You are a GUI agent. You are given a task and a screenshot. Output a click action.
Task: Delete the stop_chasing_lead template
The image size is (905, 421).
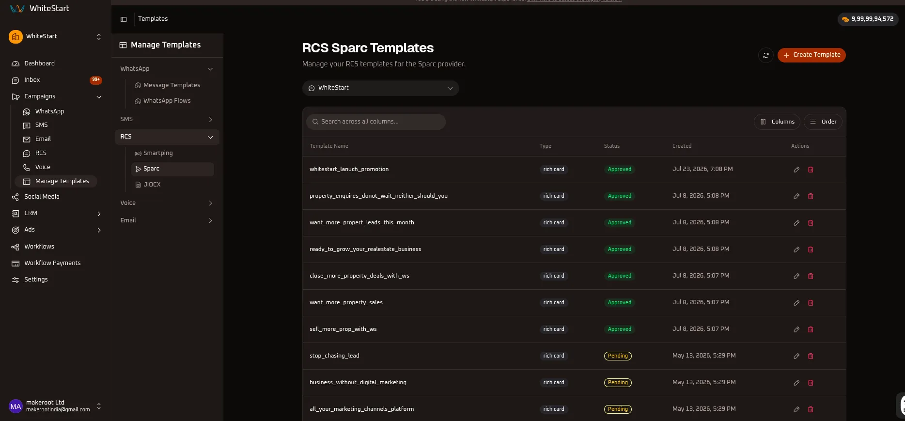pos(811,356)
